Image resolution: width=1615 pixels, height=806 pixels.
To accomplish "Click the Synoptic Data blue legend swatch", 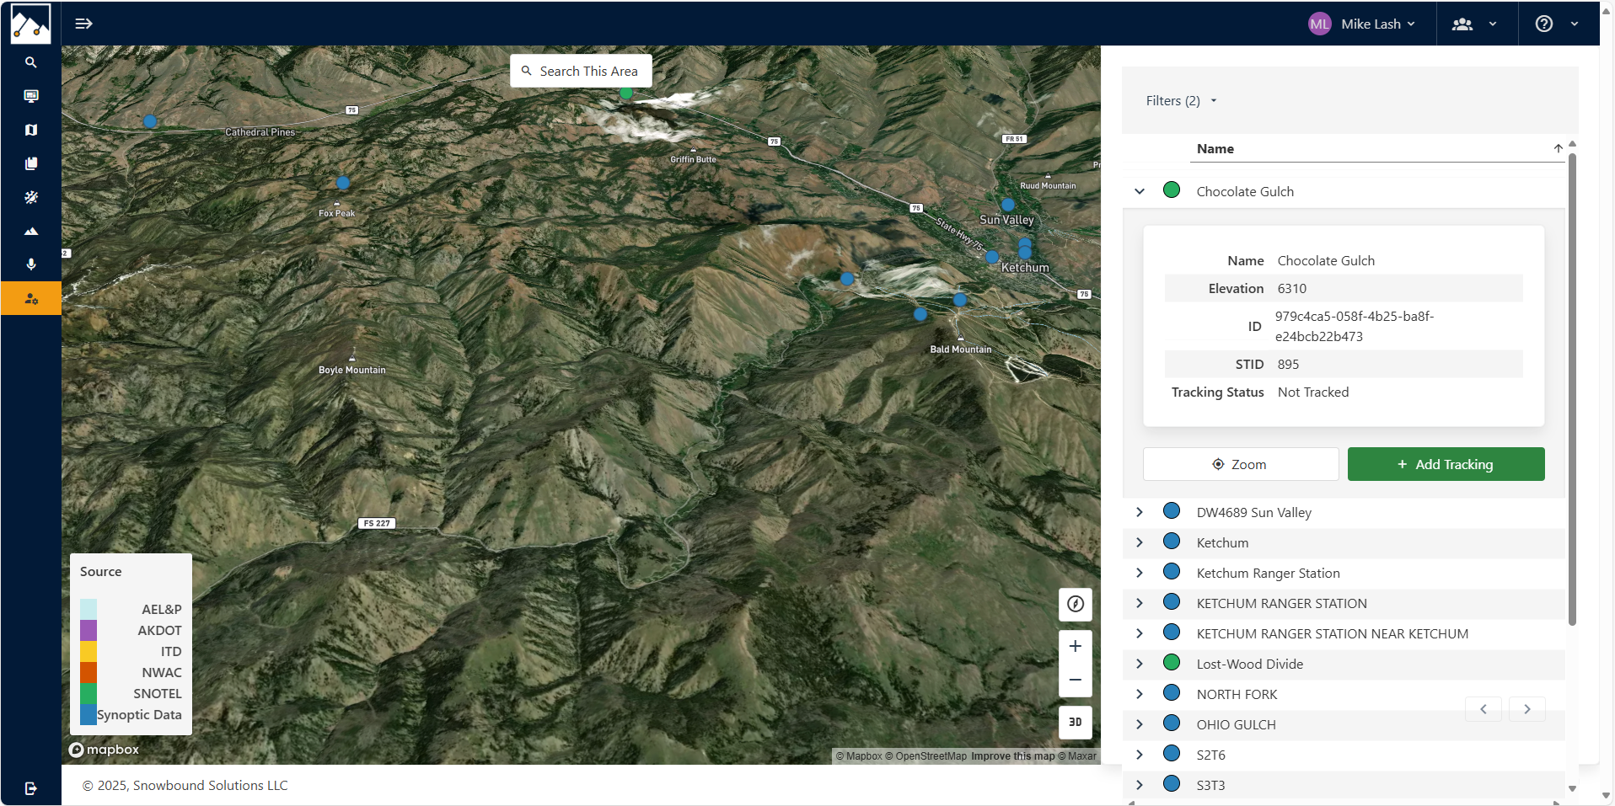I will pyautogui.click(x=89, y=714).
